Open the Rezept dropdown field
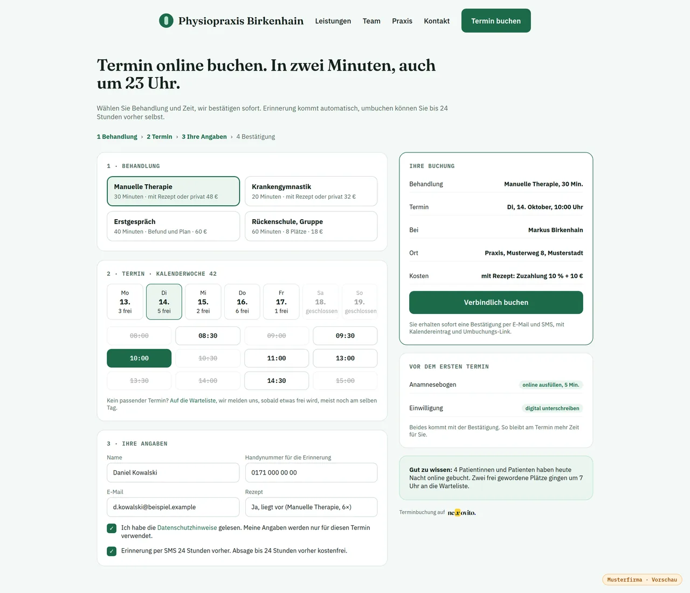This screenshot has width=690, height=593. point(311,507)
